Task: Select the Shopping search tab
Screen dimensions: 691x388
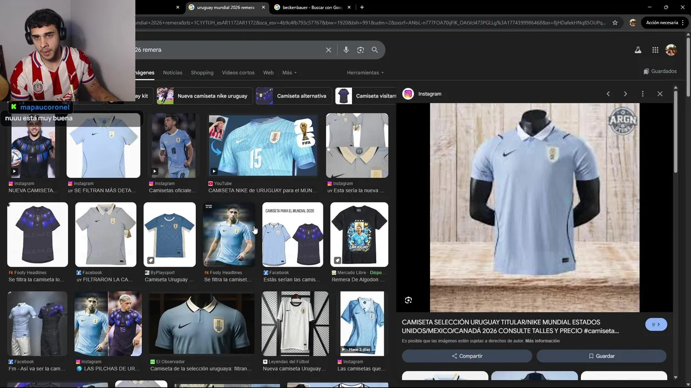Action: coord(202,73)
